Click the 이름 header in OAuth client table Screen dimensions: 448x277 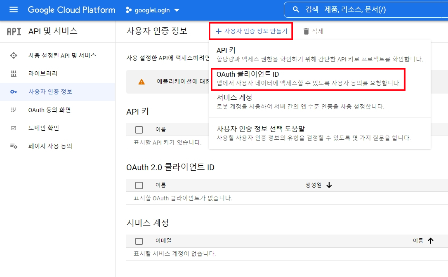(160, 185)
